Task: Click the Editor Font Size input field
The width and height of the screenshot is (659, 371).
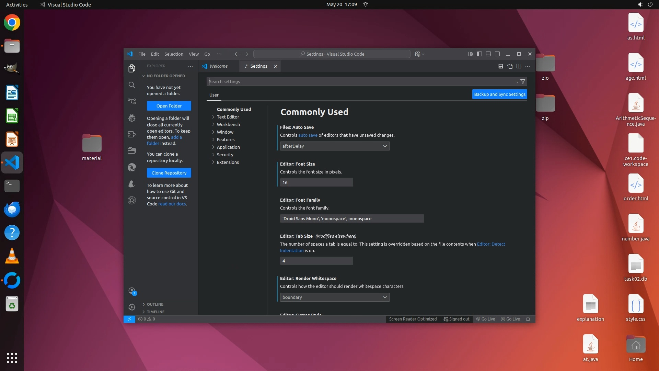Action: coord(316,182)
